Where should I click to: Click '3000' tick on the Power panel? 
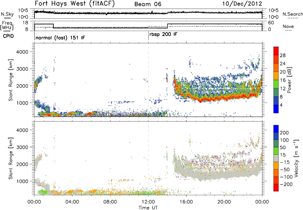(x=22, y=69)
